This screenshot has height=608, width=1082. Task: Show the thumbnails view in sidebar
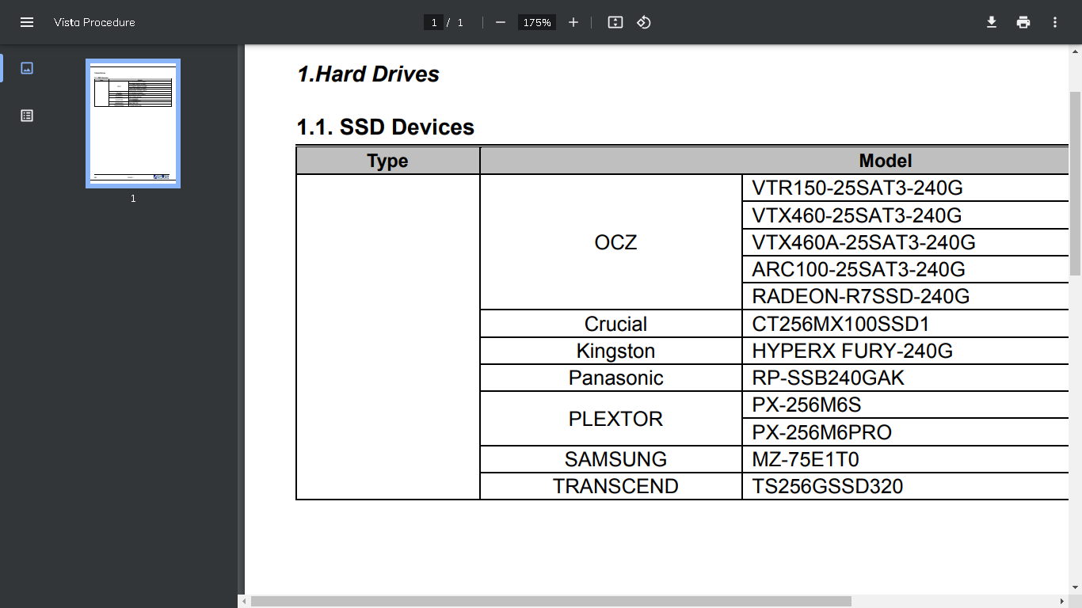pos(27,68)
